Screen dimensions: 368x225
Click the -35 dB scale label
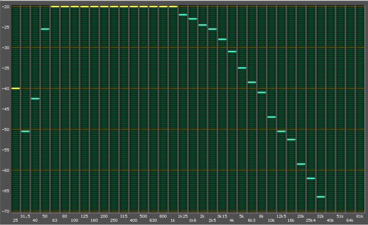(5, 68)
